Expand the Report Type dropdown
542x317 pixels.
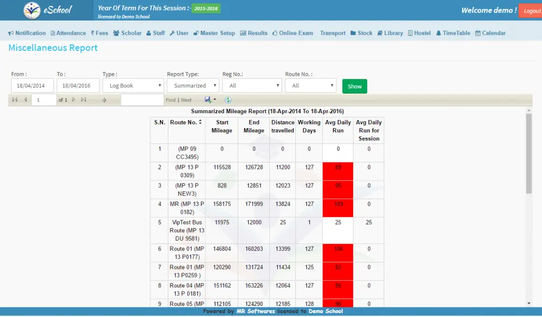tap(193, 85)
